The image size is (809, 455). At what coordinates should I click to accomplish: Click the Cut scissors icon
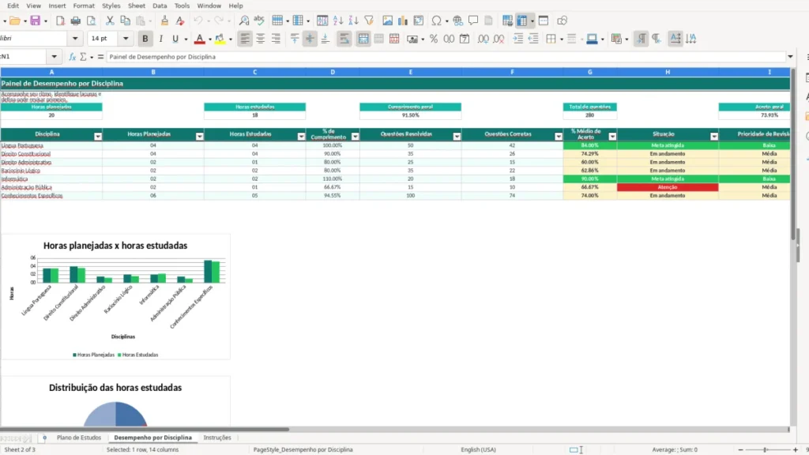(110, 21)
